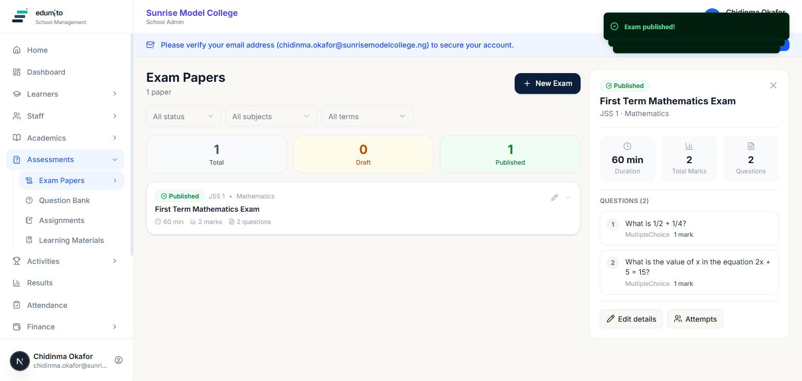This screenshot has height=381, width=802.
Task: Open the Results page
Action: (x=65, y=283)
